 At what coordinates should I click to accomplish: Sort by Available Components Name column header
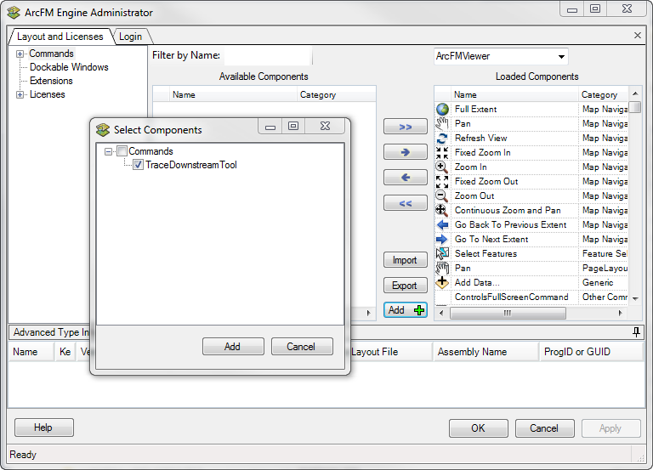click(x=233, y=94)
